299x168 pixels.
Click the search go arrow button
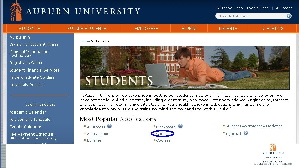[289, 16]
